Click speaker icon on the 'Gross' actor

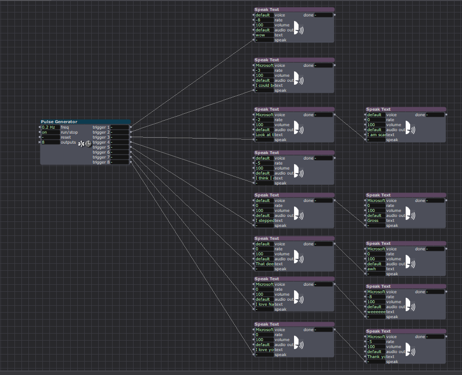(x=409, y=215)
